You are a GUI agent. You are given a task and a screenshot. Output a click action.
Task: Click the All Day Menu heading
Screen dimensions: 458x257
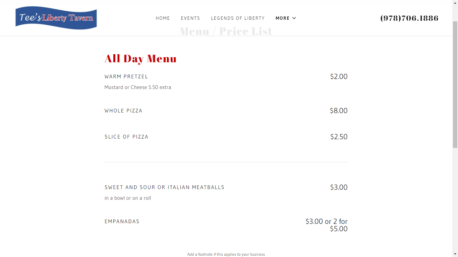point(140,59)
